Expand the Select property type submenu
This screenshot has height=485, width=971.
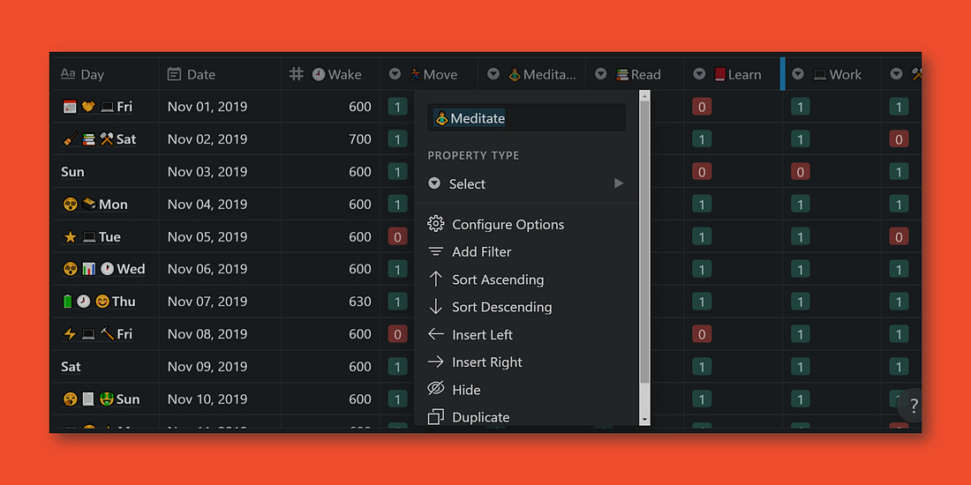[x=526, y=183]
